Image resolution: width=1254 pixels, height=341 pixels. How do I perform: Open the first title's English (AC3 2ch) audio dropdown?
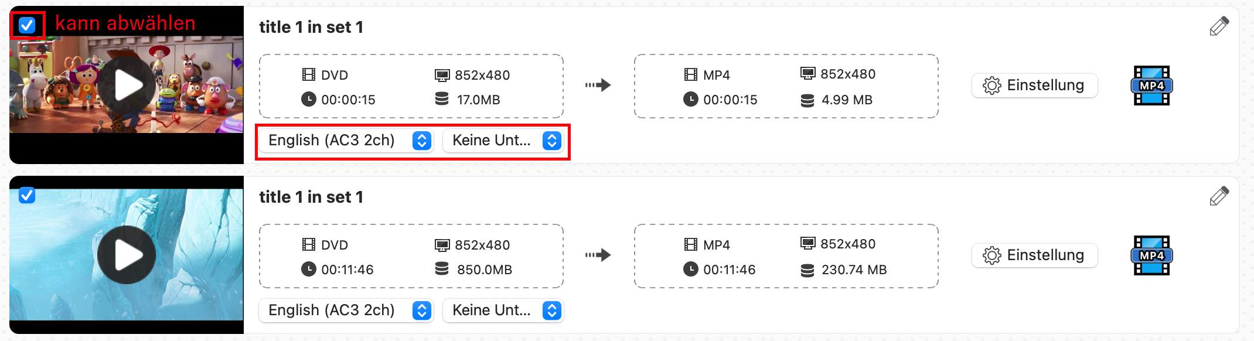click(346, 141)
